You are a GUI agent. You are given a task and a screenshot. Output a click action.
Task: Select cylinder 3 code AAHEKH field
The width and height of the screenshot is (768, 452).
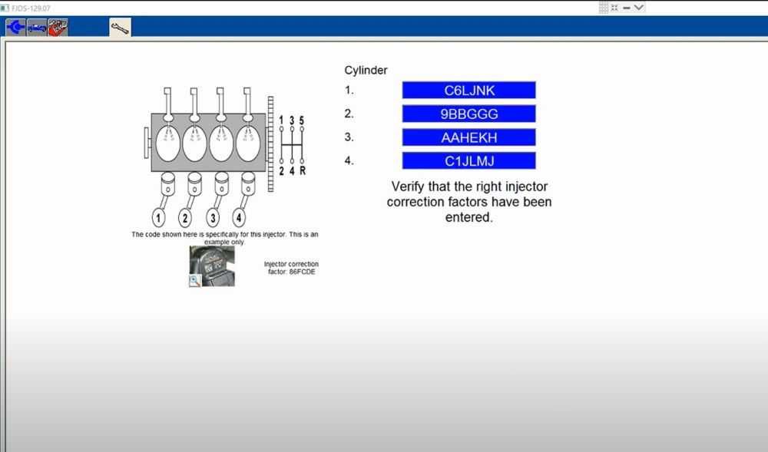tap(468, 137)
